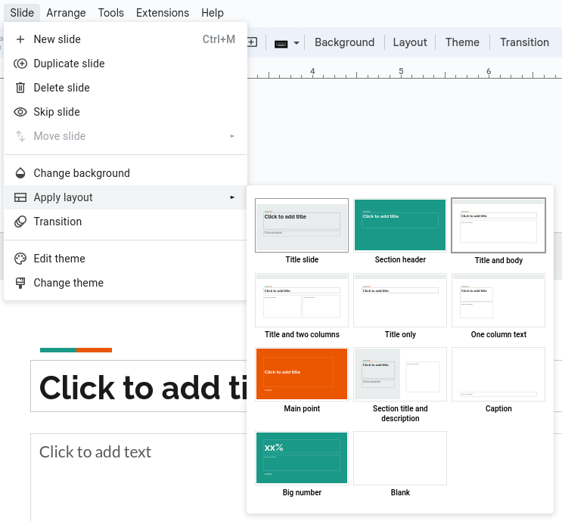The image size is (562, 521).
Task: Click the Change theme paint roller icon
Action: pyautogui.click(x=20, y=283)
